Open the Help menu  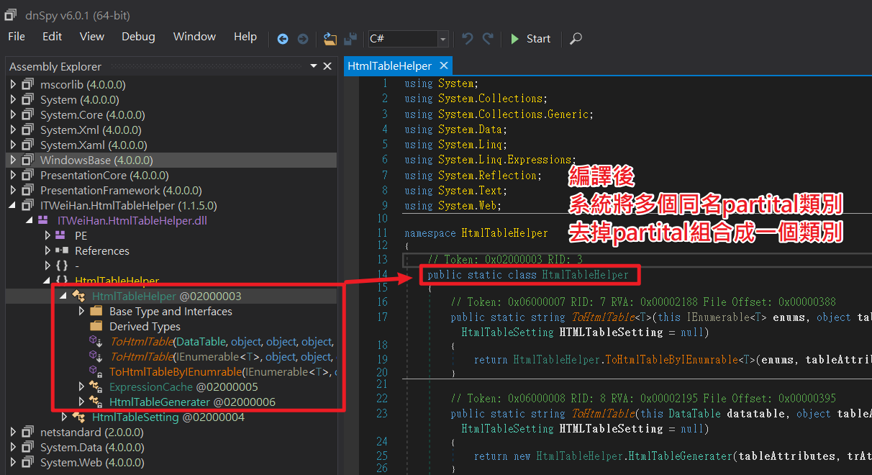point(245,37)
